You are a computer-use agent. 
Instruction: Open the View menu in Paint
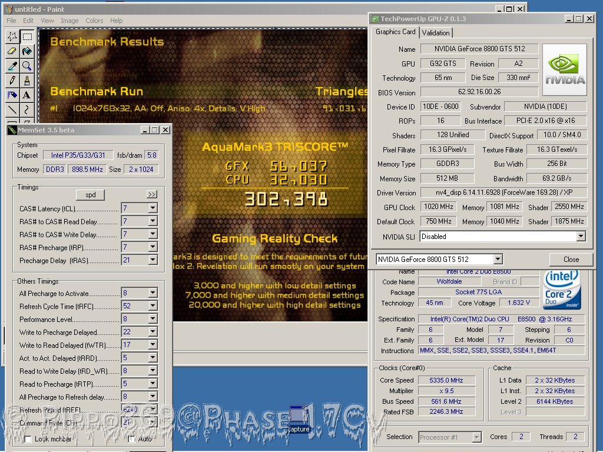[47, 21]
